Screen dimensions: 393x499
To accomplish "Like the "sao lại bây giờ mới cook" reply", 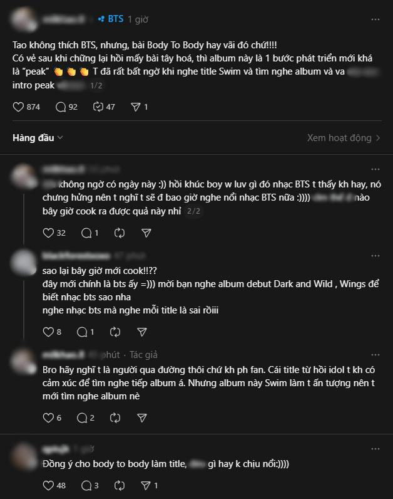I will point(48,332).
